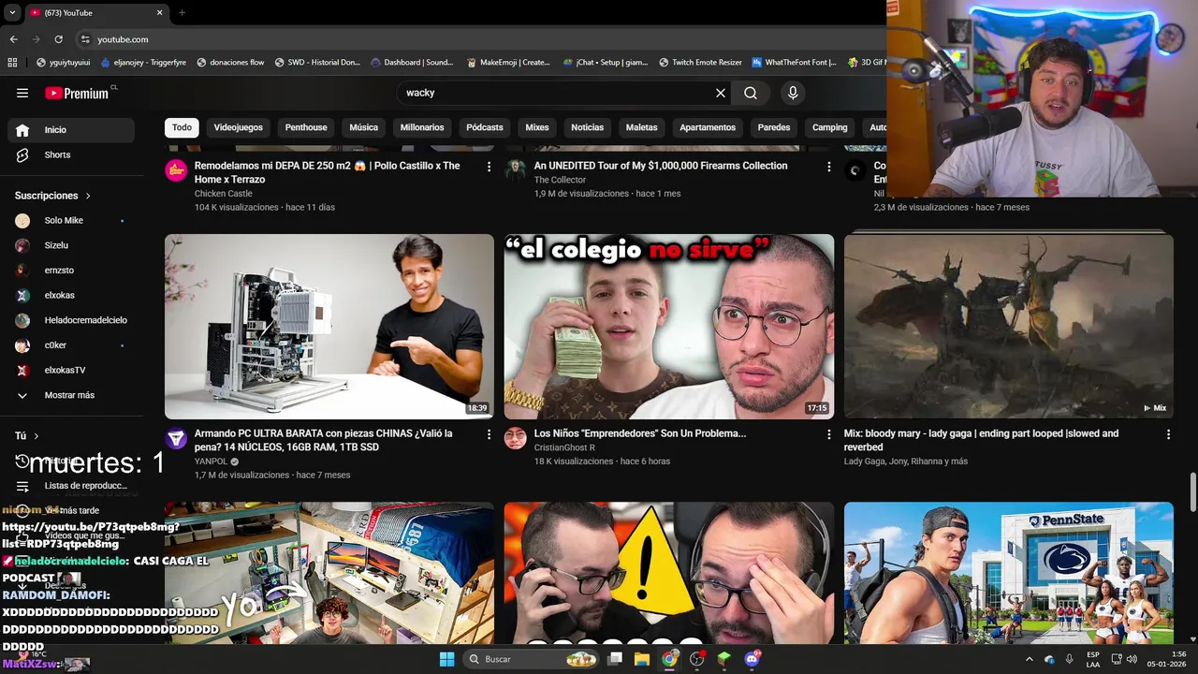The height and width of the screenshot is (674, 1198).
Task: Play the el colegio no sirve video thumbnail
Action: (669, 327)
